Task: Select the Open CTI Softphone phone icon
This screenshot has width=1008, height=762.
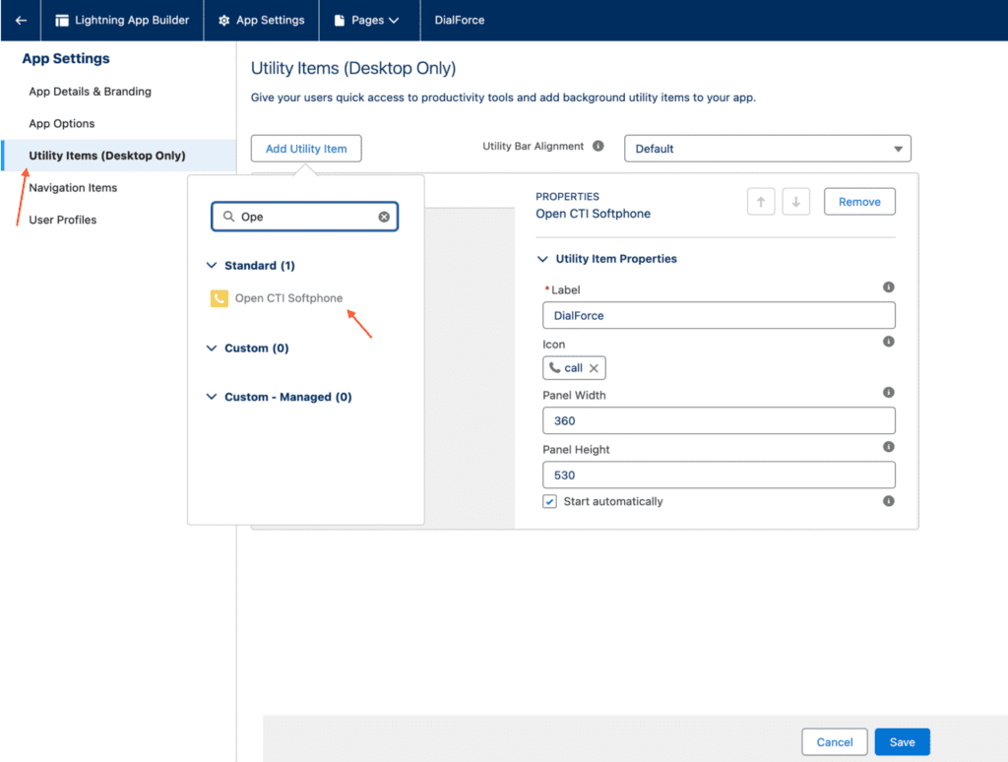Action: point(220,298)
